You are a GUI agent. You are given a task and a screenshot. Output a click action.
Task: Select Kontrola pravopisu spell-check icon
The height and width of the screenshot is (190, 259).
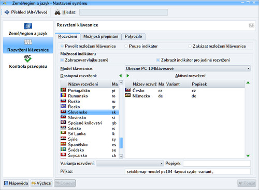[27, 59]
